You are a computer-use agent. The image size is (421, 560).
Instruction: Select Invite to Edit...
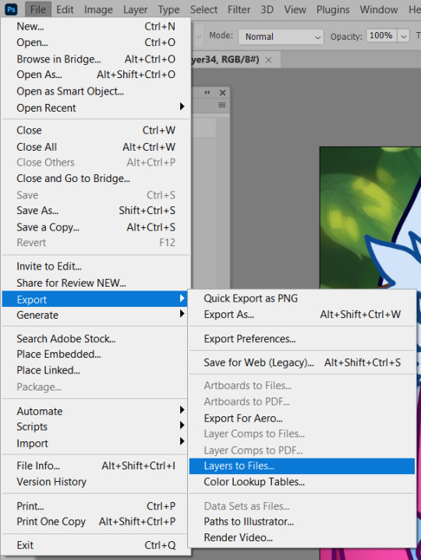[x=96, y=266]
